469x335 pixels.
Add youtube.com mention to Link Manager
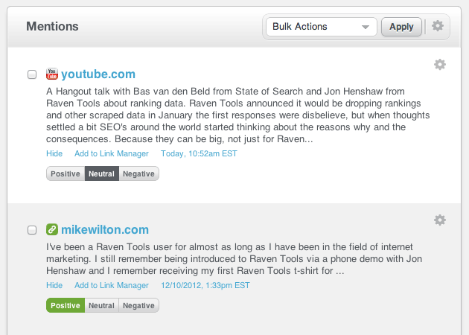[x=111, y=153]
